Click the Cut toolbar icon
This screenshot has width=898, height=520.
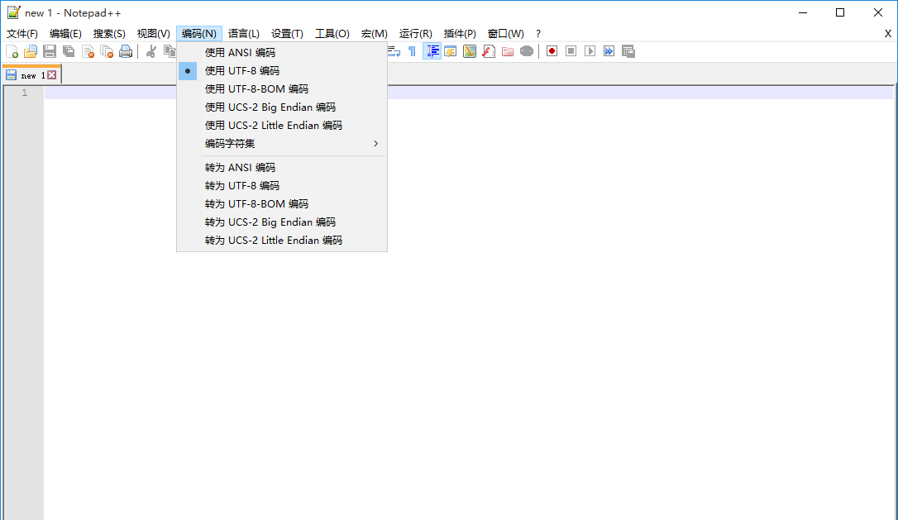(x=151, y=50)
